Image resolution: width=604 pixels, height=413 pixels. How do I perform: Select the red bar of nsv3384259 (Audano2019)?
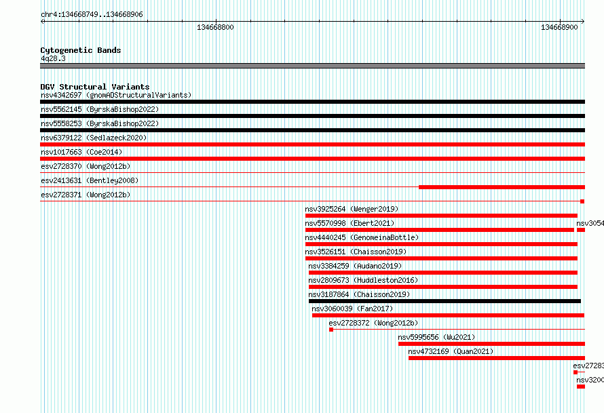(443, 273)
